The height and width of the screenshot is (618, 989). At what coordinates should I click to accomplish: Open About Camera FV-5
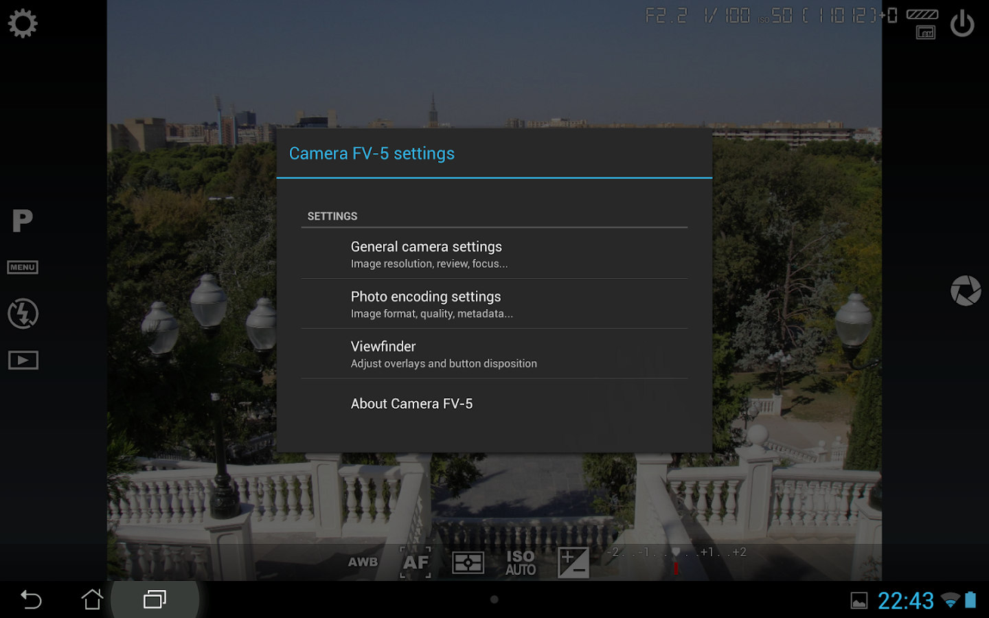point(494,404)
